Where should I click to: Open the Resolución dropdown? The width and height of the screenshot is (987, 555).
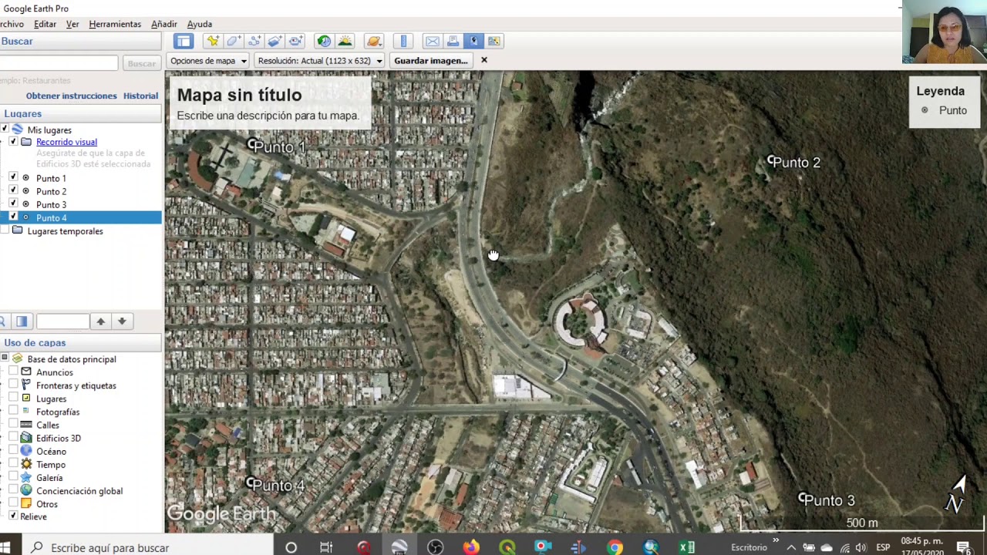(320, 60)
